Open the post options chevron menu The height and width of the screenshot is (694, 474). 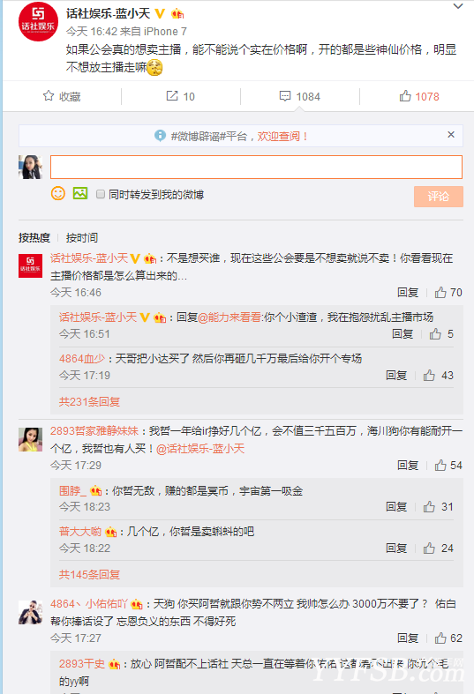click(x=458, y=7)
